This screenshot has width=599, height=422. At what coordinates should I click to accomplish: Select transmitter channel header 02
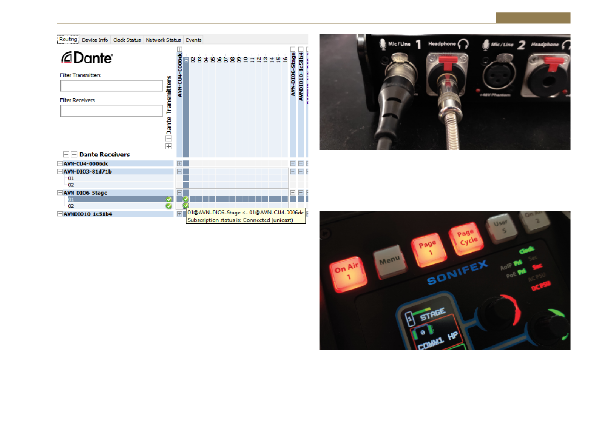[x=193, y=60]
